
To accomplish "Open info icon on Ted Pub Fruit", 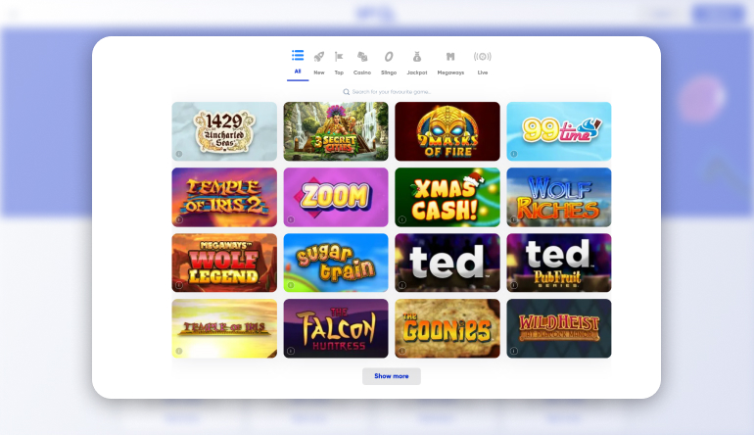I will (x=513, y=285).
